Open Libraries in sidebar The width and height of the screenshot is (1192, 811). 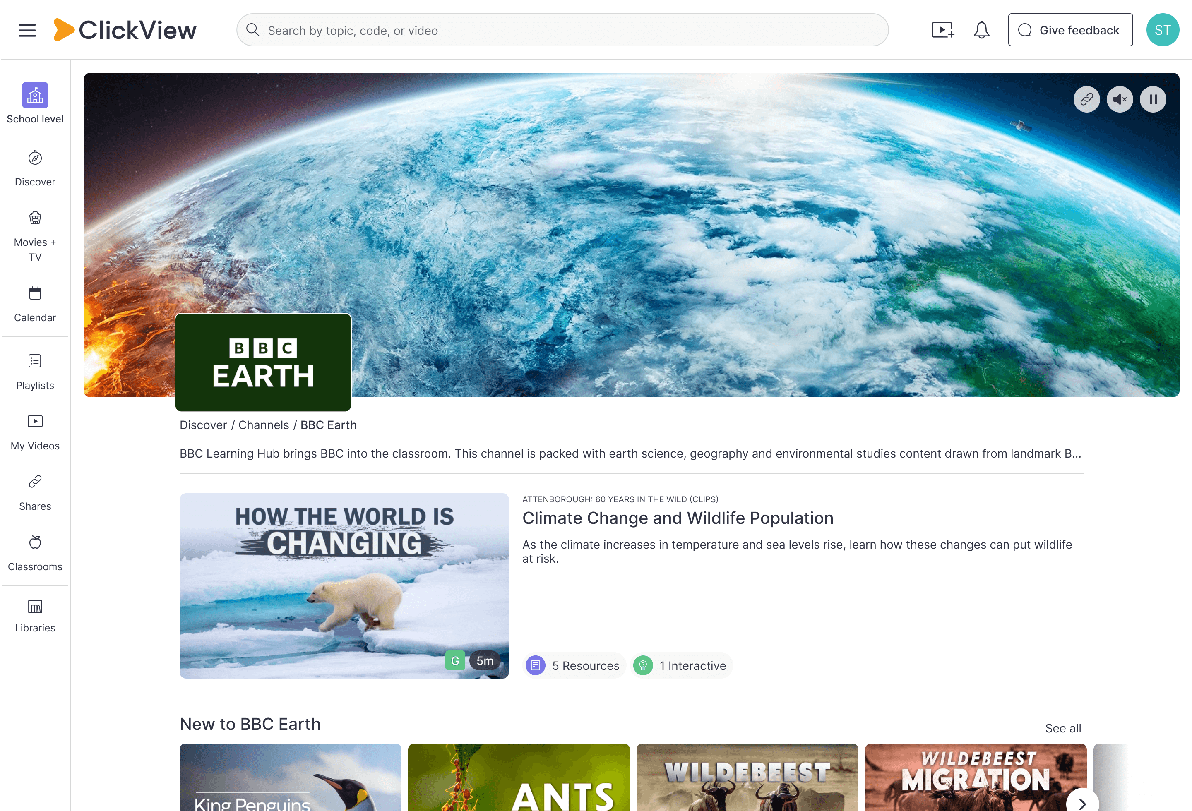coord(35,615)
